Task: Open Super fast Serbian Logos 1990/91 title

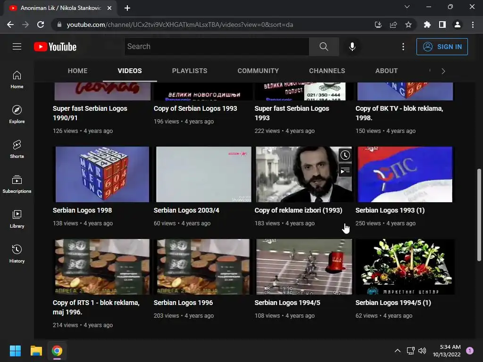Action: pyautogui.click(x=90, y=113)
